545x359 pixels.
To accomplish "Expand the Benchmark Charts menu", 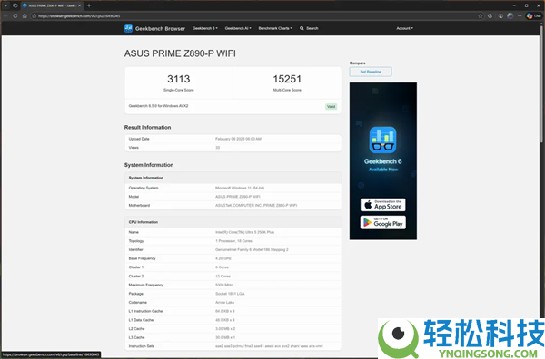I will [275, 28].
